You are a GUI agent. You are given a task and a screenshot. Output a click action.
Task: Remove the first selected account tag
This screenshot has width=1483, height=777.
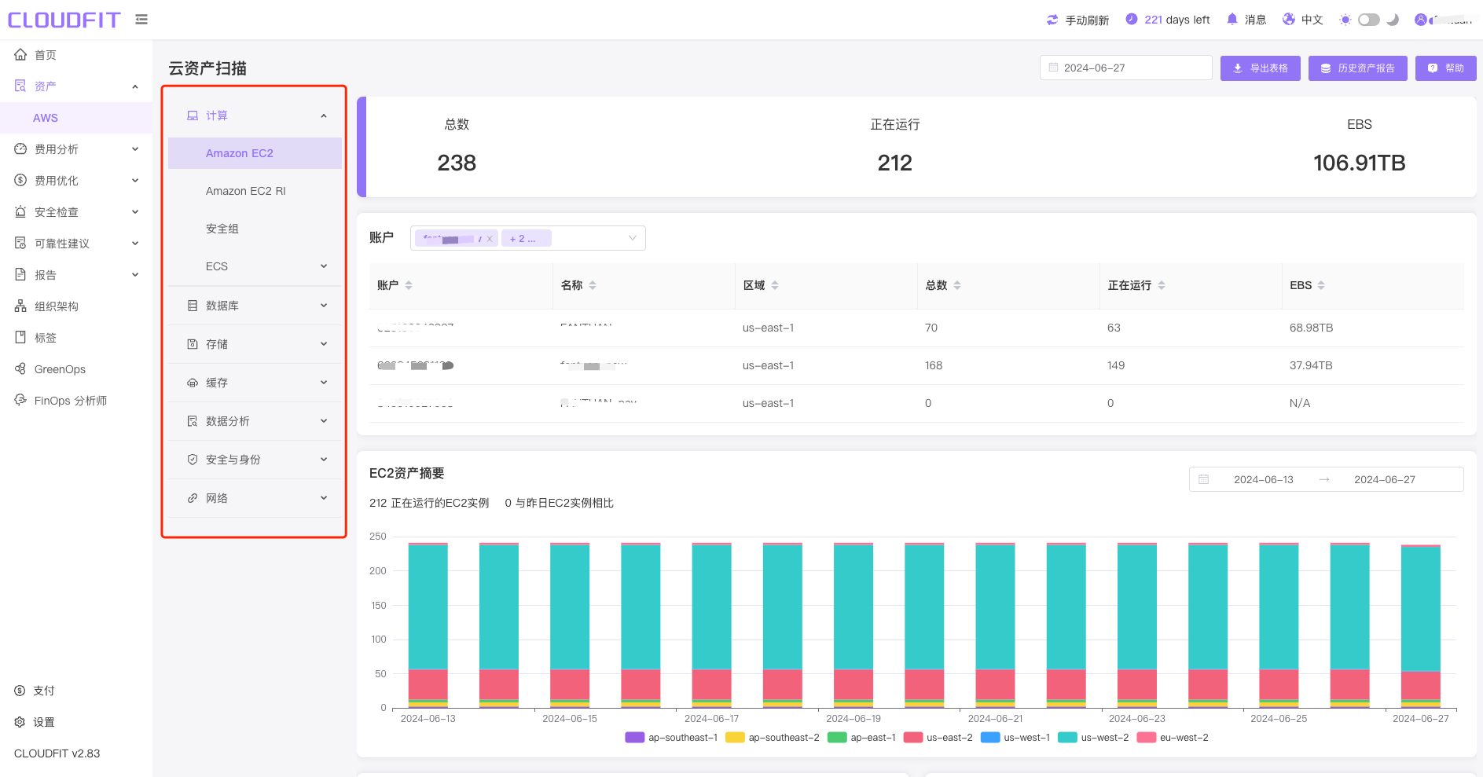coord(489,239)
